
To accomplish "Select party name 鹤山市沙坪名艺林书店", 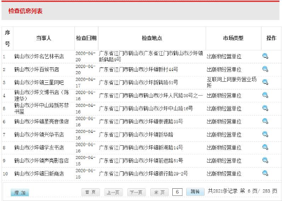I will pyautogui.click(x=39, y=57).
